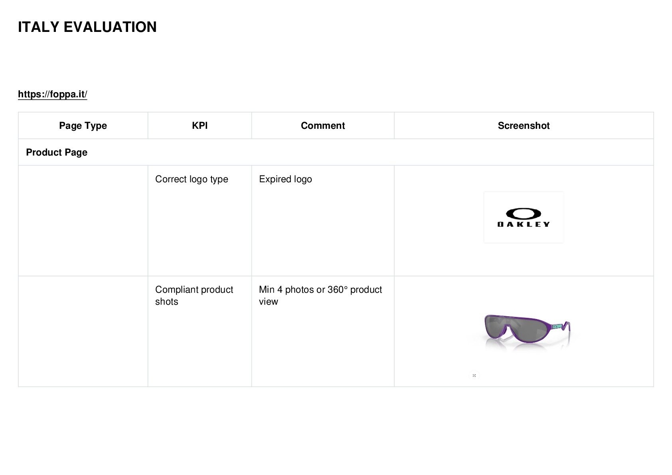
Task: Click the fullscreen expand icon below sunglasses
Action: pos(474,375)
